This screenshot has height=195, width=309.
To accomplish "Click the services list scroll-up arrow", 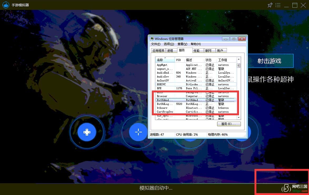I will tap(238, 59).
